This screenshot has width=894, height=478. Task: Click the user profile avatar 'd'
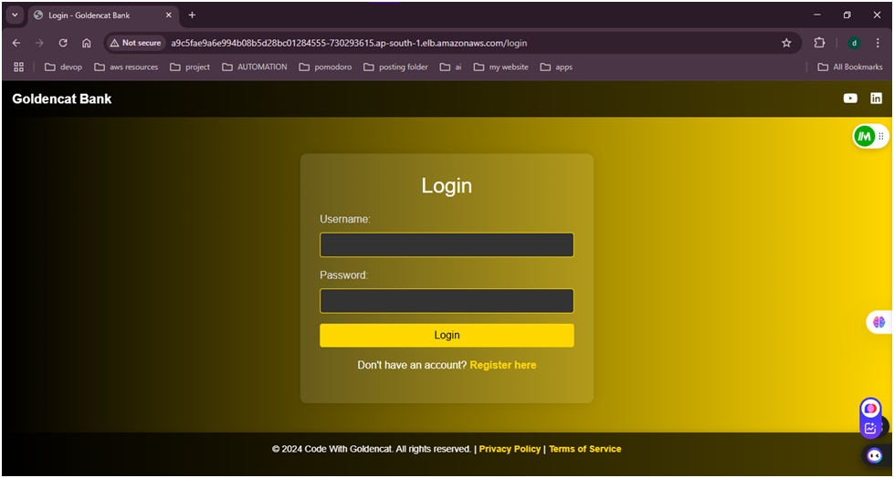coord(854,43)
